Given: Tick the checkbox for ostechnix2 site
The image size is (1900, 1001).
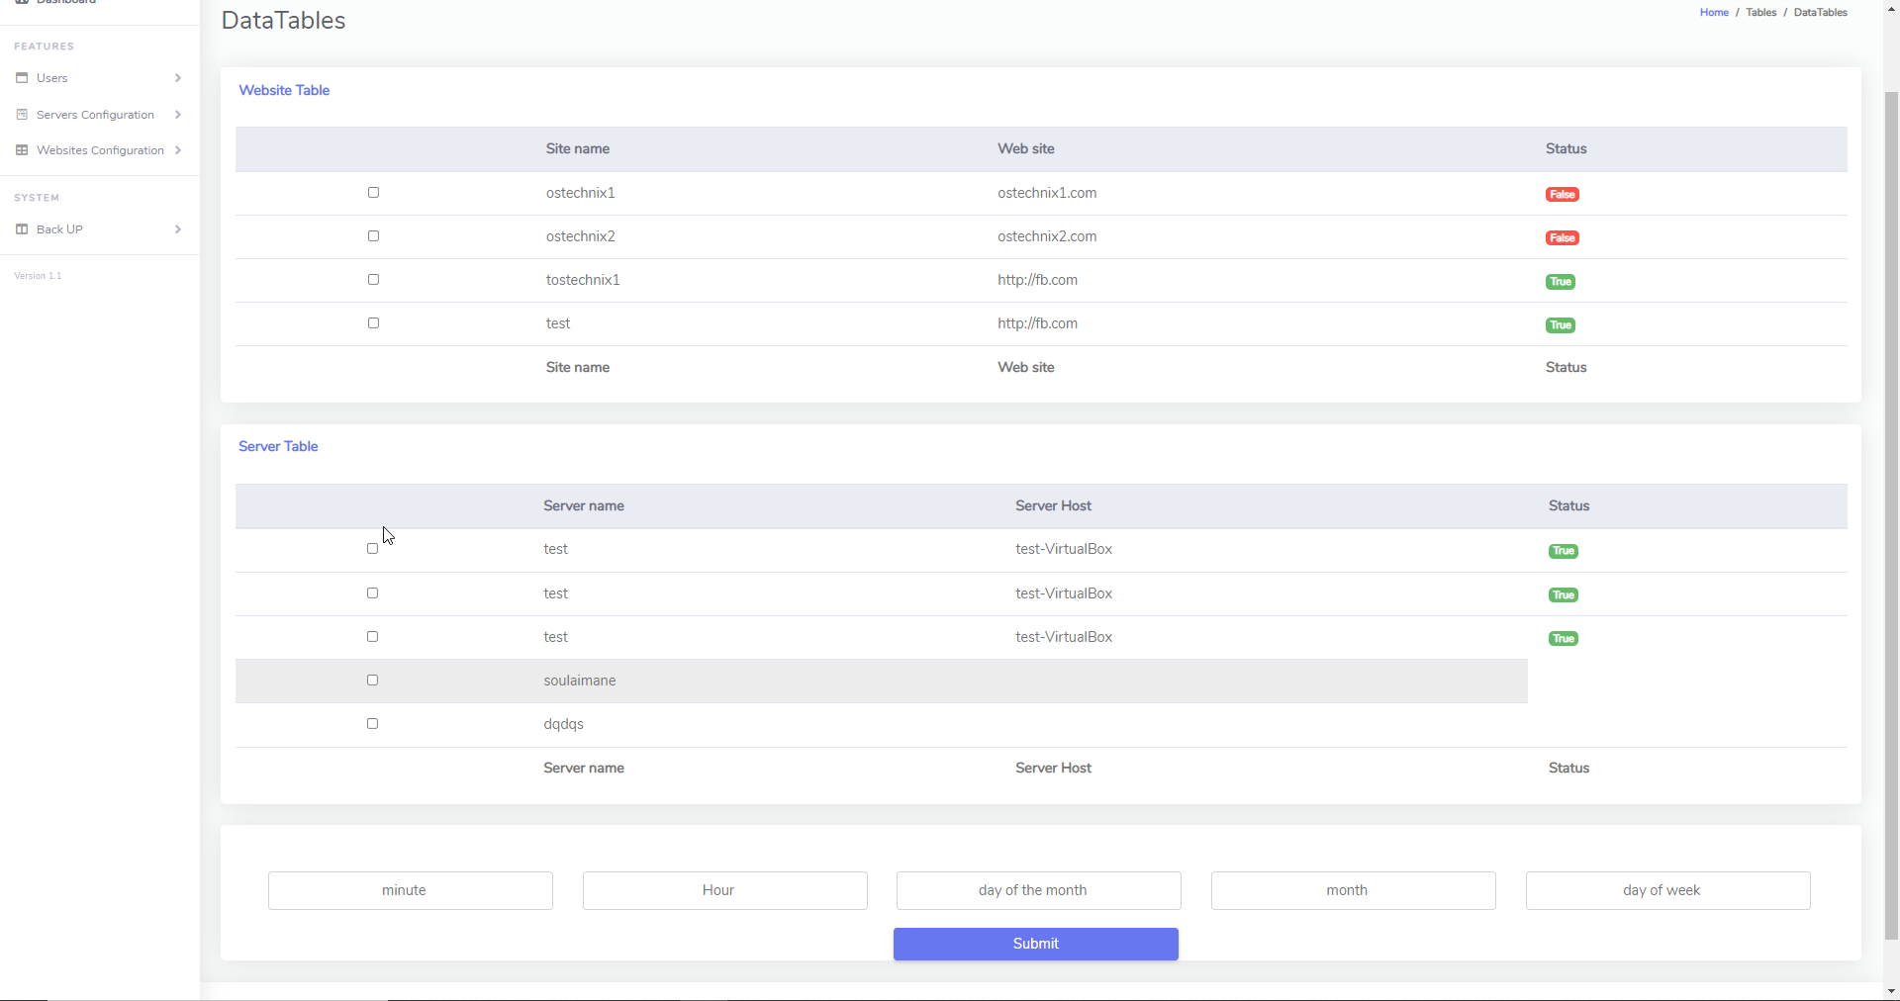Looking at the screenshot, I should 373,236.
